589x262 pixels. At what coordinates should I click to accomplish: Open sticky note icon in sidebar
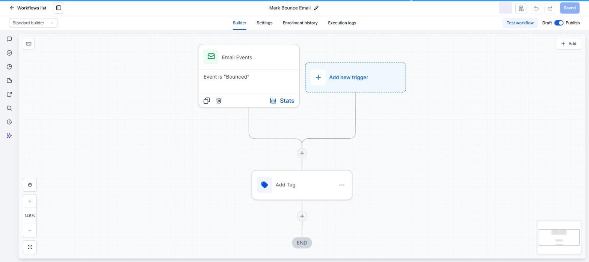click(x=9, y=80)
